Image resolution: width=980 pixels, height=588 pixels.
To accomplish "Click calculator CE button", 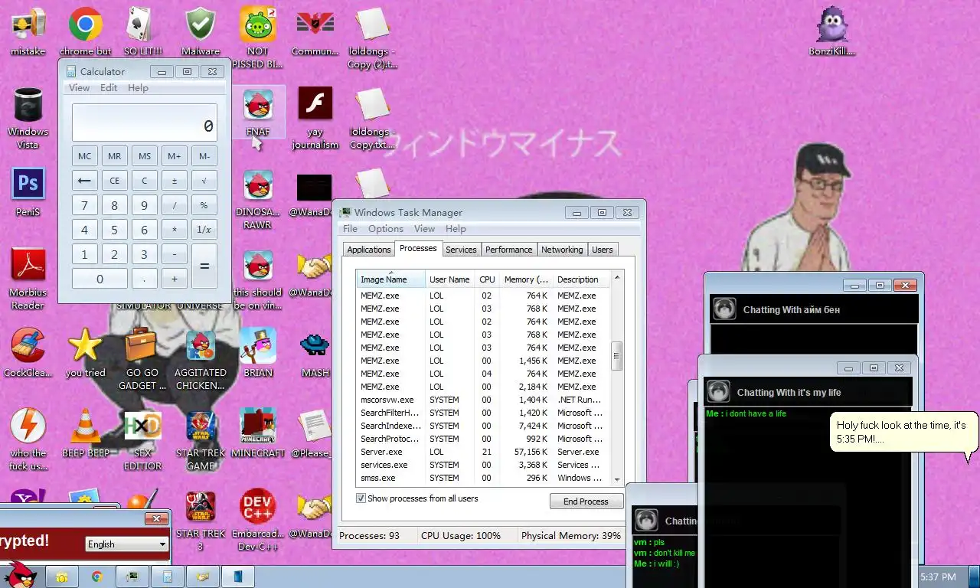I will [x=114, y=181].
